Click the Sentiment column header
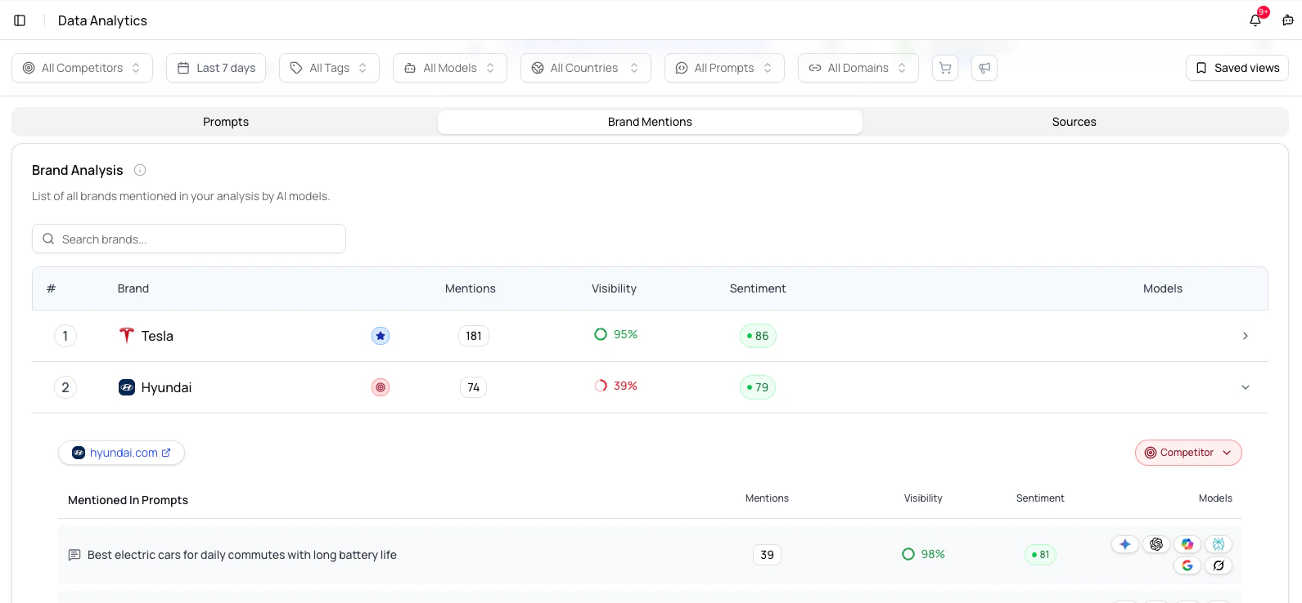 (758, 288)
